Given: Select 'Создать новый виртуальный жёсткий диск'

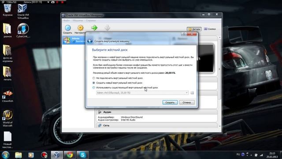Looking at the screenshot, I should click(x=118, y=83).
